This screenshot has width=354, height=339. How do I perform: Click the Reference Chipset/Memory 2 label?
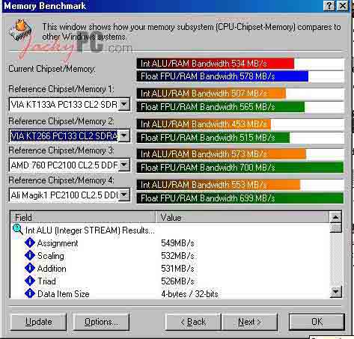[61, 121]
